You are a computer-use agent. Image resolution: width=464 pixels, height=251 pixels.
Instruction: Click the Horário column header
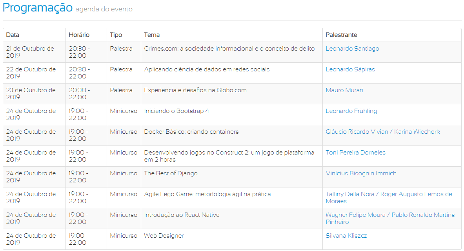[79, 35]
